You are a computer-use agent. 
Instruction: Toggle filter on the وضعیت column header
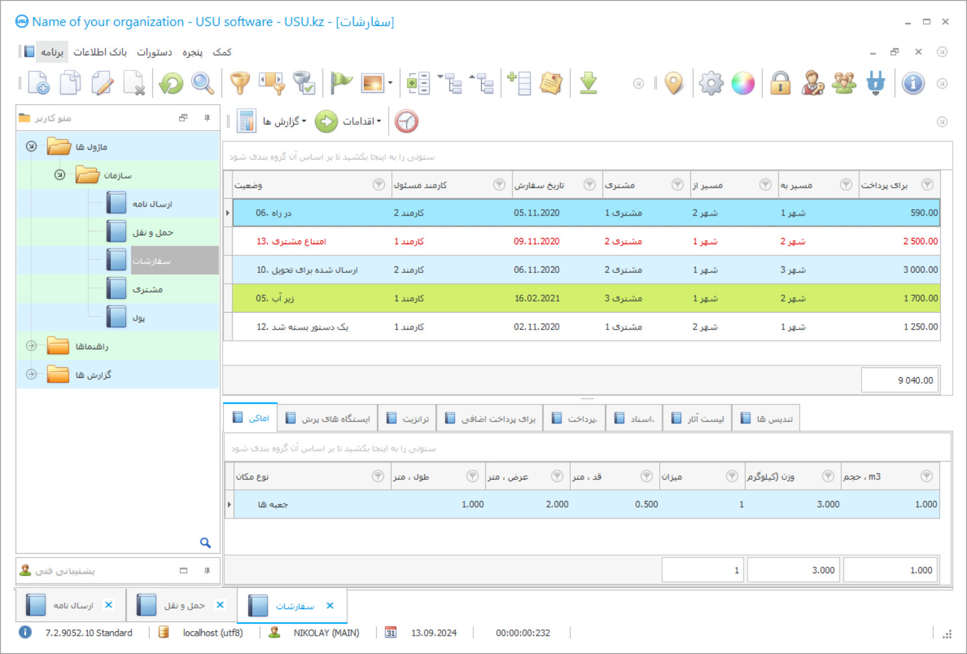click(x=378, y=185)
